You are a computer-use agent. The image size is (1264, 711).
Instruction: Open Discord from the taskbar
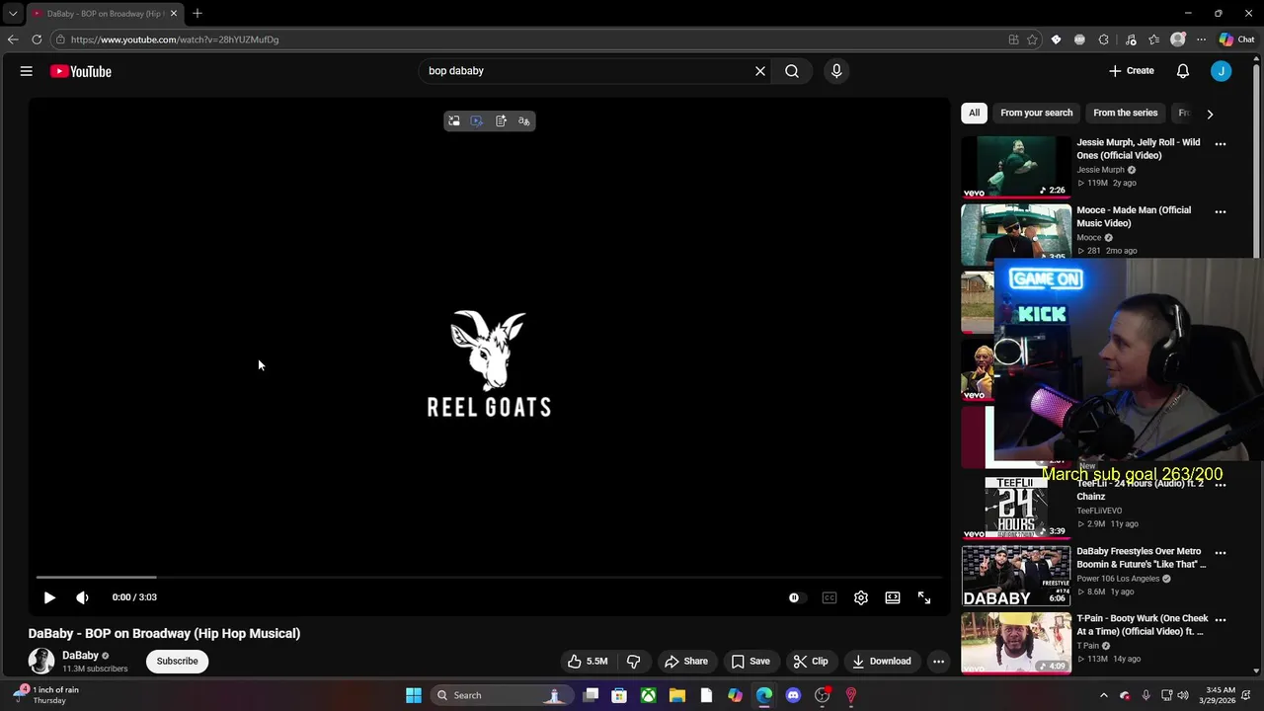793,695
